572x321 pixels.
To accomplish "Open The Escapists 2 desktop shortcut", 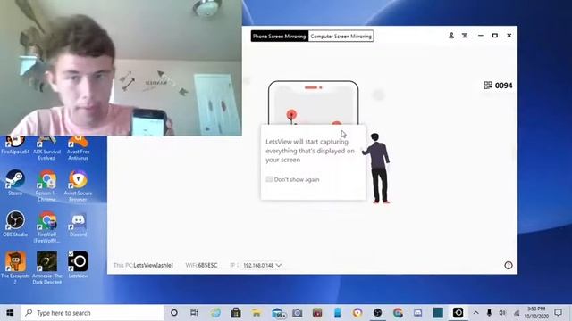I will (x=15, y=267).
